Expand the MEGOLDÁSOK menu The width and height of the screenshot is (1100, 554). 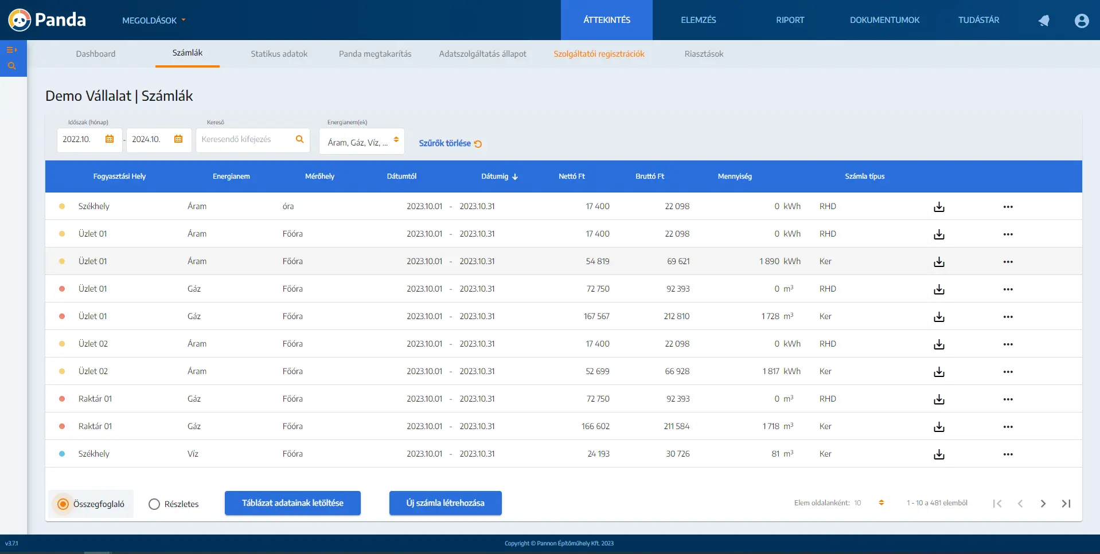coord(154,21)
